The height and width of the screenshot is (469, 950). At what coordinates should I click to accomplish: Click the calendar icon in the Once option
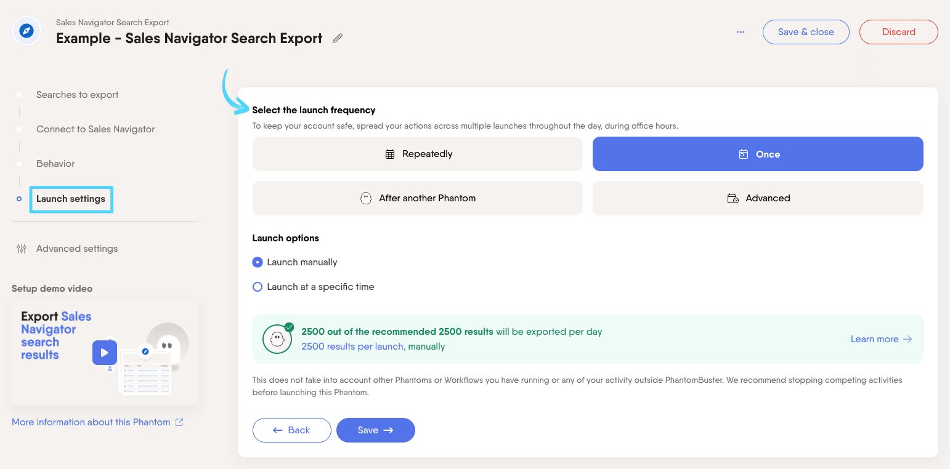tap(744, 154)
